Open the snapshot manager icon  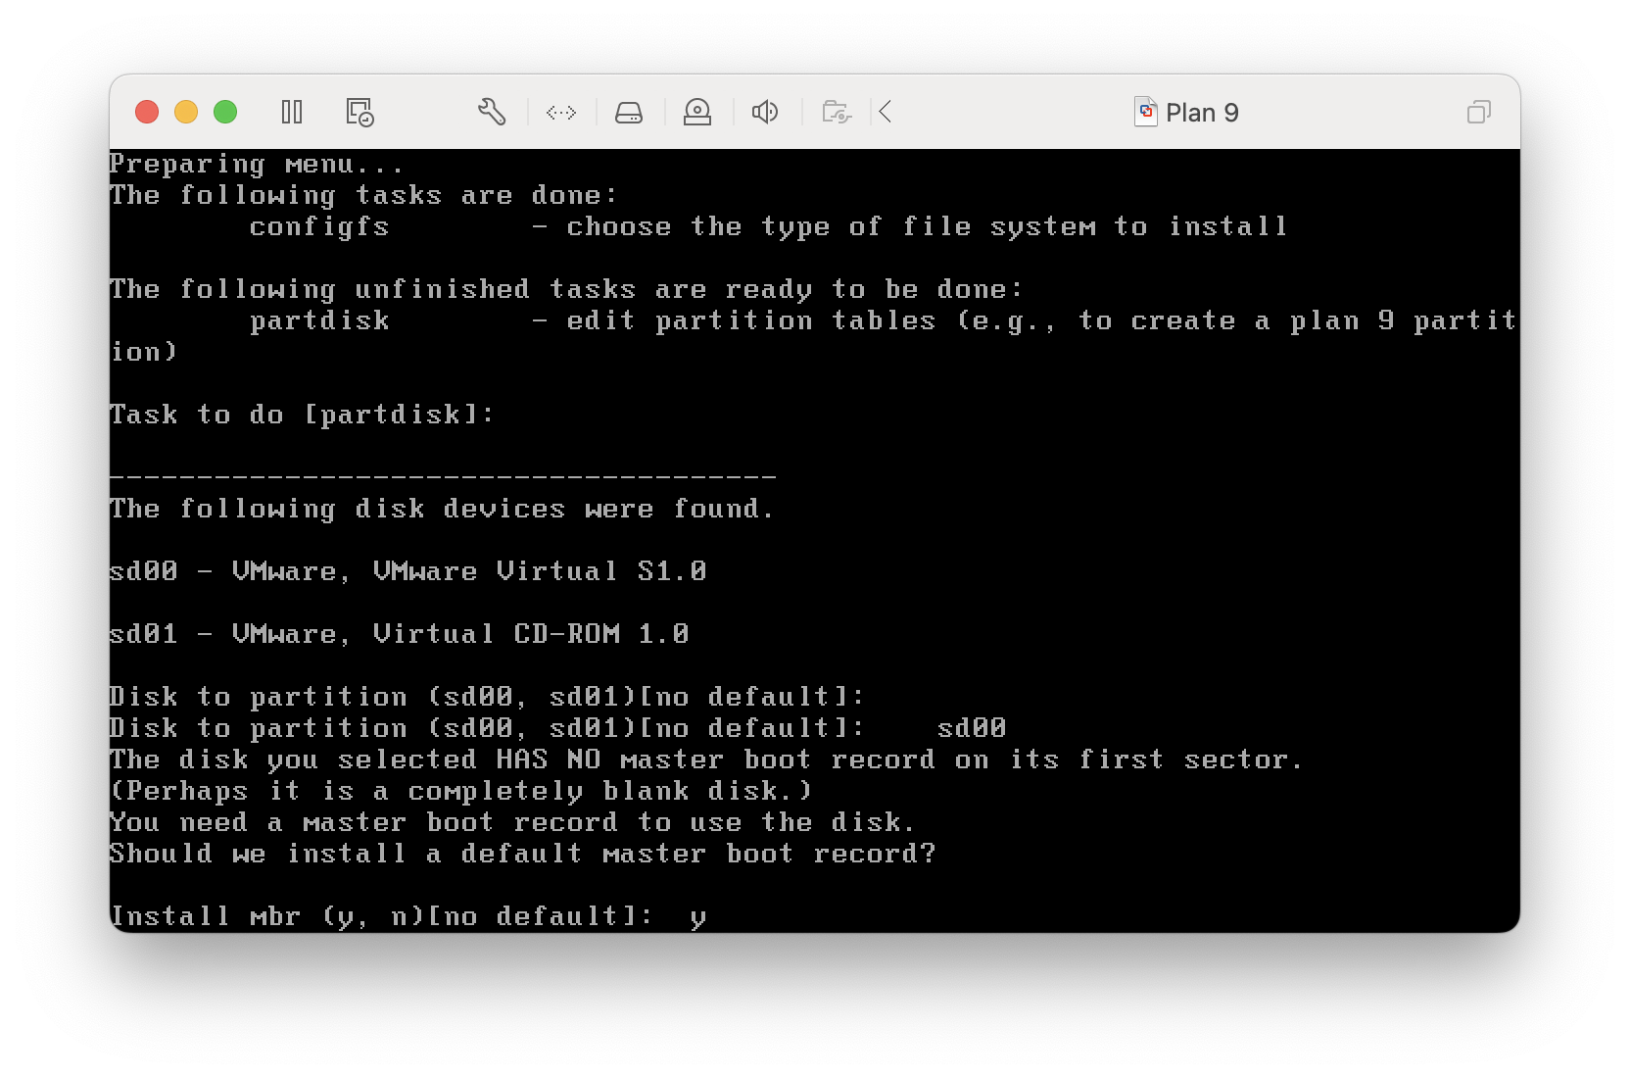360,112
